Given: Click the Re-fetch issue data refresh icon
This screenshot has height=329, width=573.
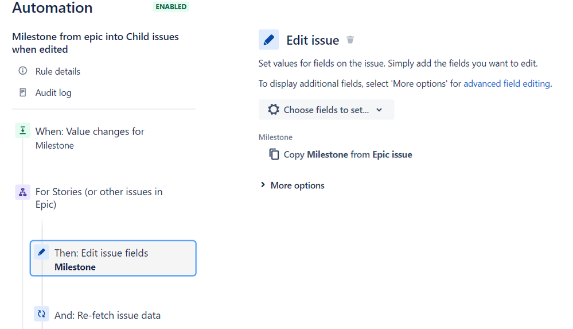Looking at the screenshot, I should point(42,314).
